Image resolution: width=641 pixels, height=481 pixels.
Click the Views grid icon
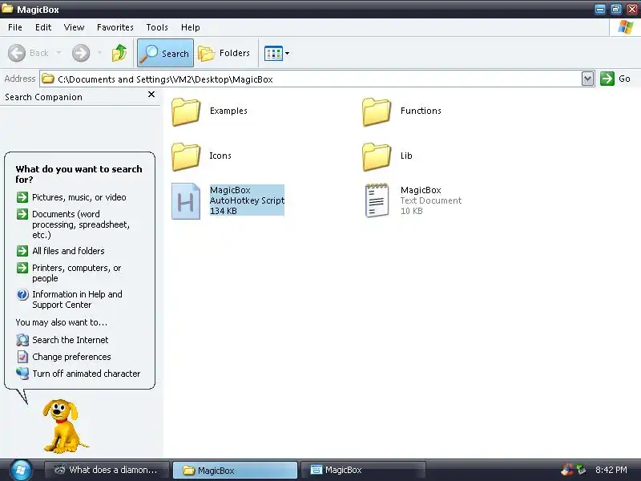pyautogui.click(x=273, y=53)
